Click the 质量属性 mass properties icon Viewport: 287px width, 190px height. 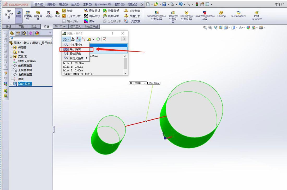point(28,16)
